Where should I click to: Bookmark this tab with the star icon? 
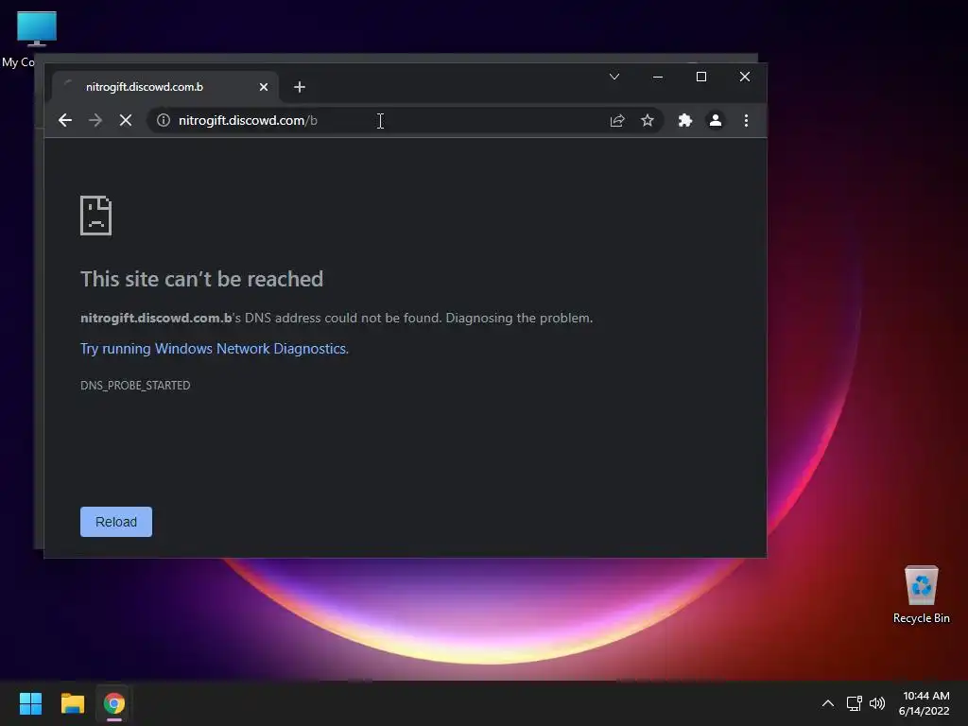pyautogui.click(x=647, y=120)
